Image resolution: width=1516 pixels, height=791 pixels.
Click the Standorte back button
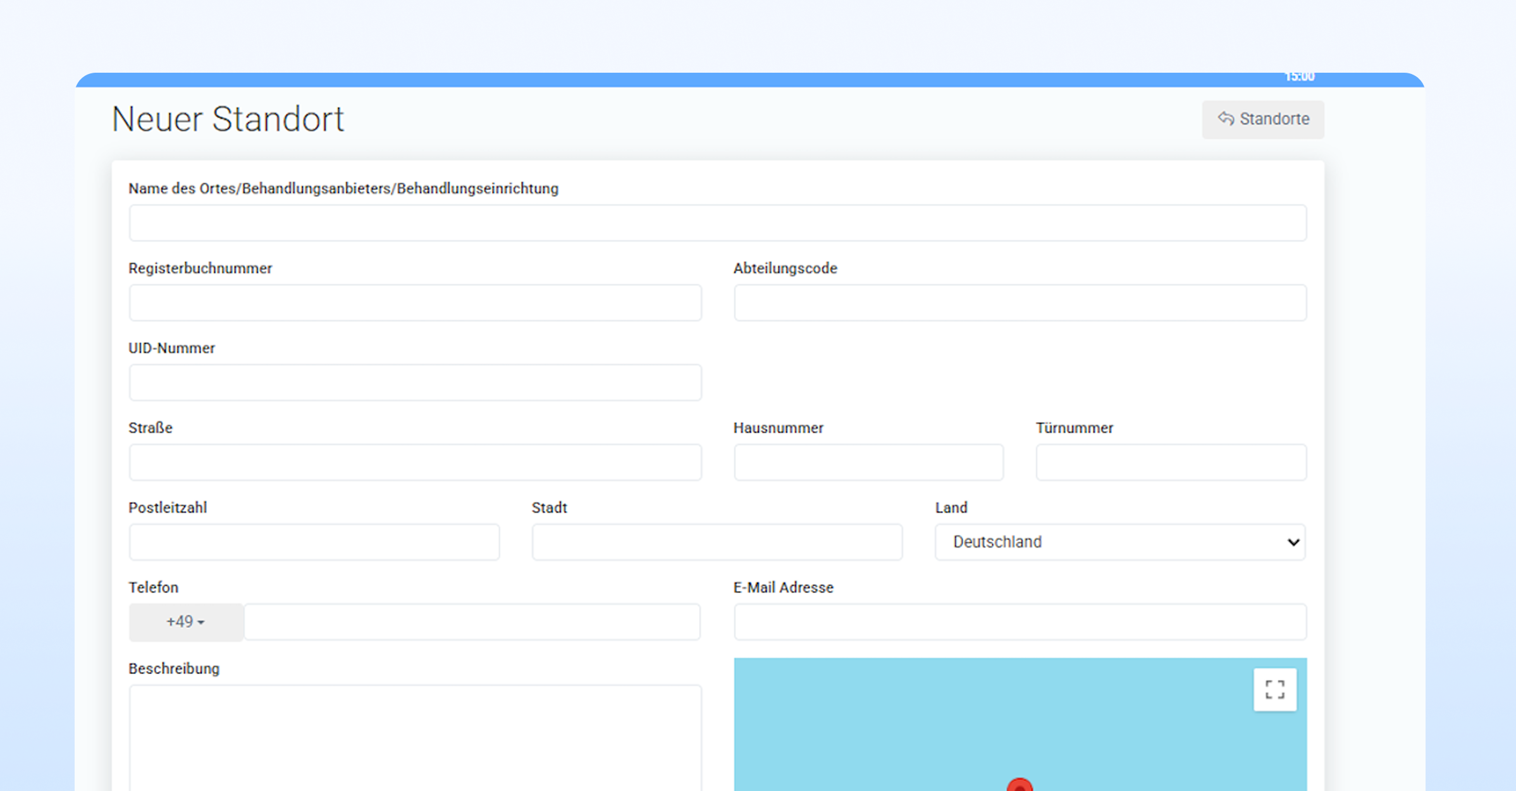pos(1262,119)
